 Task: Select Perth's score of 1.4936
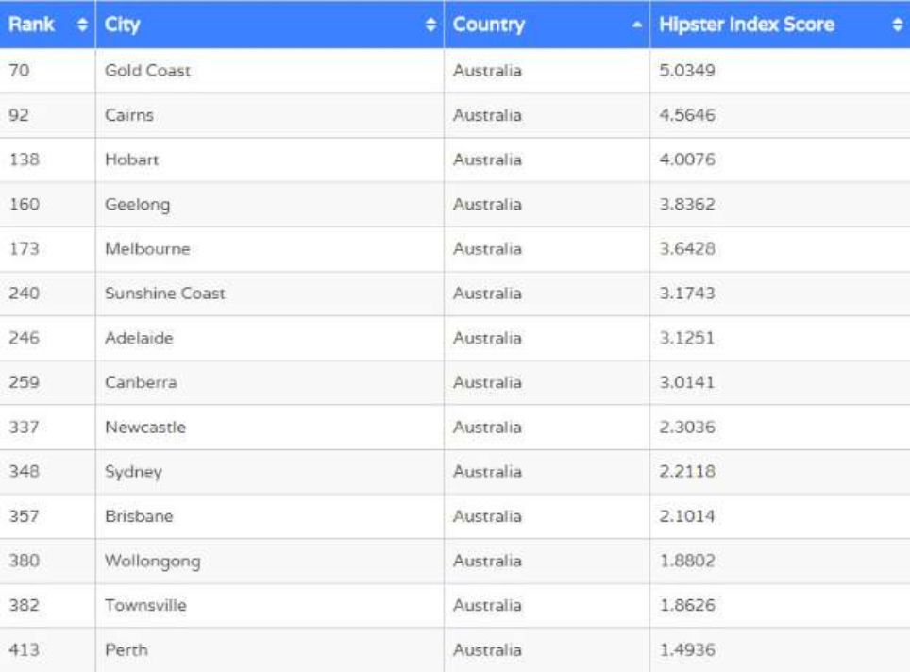click(x=687, y=650)
